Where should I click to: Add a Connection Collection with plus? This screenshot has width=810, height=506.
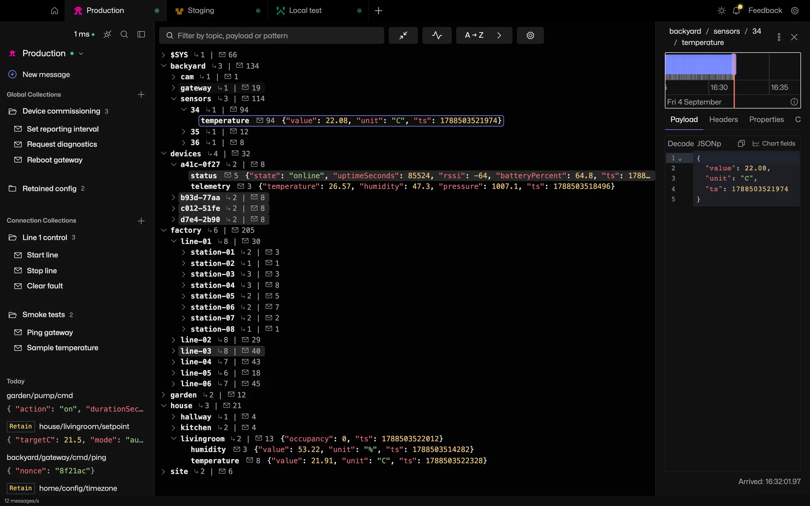click(x=141, y=221)
